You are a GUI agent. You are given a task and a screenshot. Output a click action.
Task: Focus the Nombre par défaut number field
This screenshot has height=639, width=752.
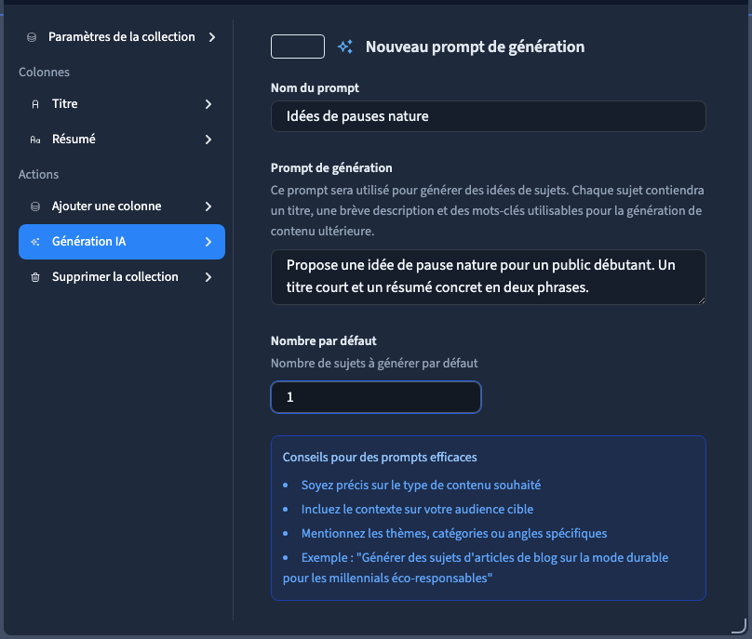pos(376,397)
